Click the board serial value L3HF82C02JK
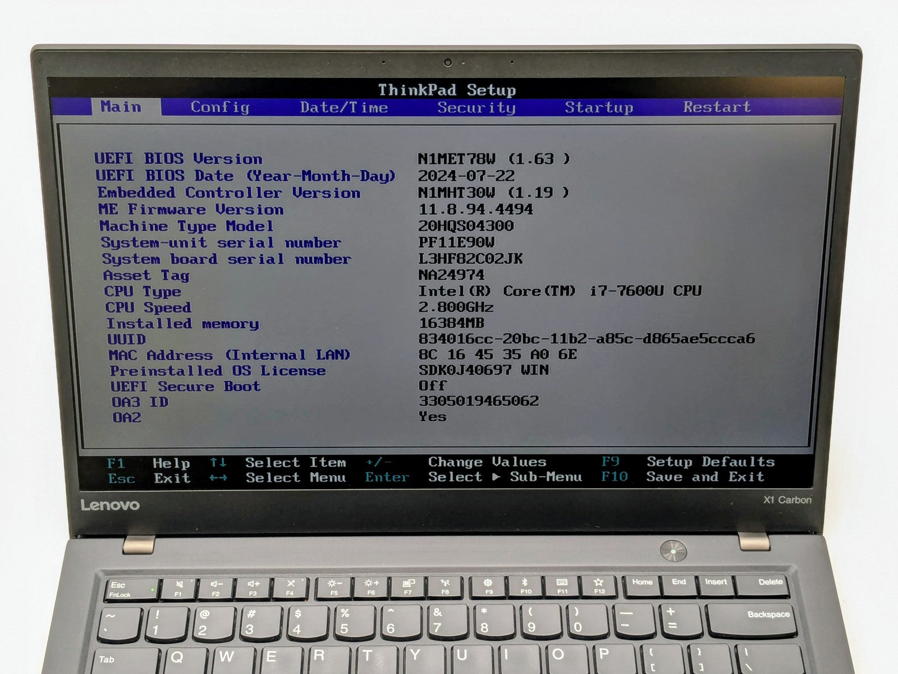The height and width of the screenshot is (674, 898). (x=471, y=258)
